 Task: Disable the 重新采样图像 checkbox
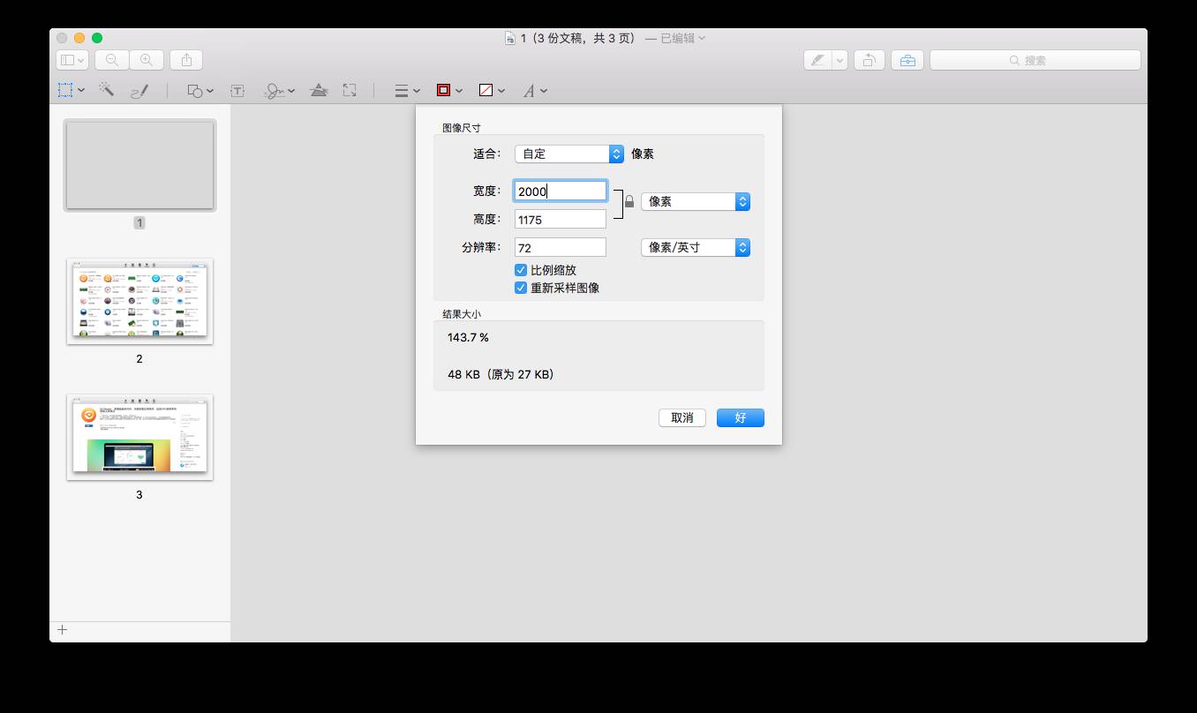pos(521,288)
